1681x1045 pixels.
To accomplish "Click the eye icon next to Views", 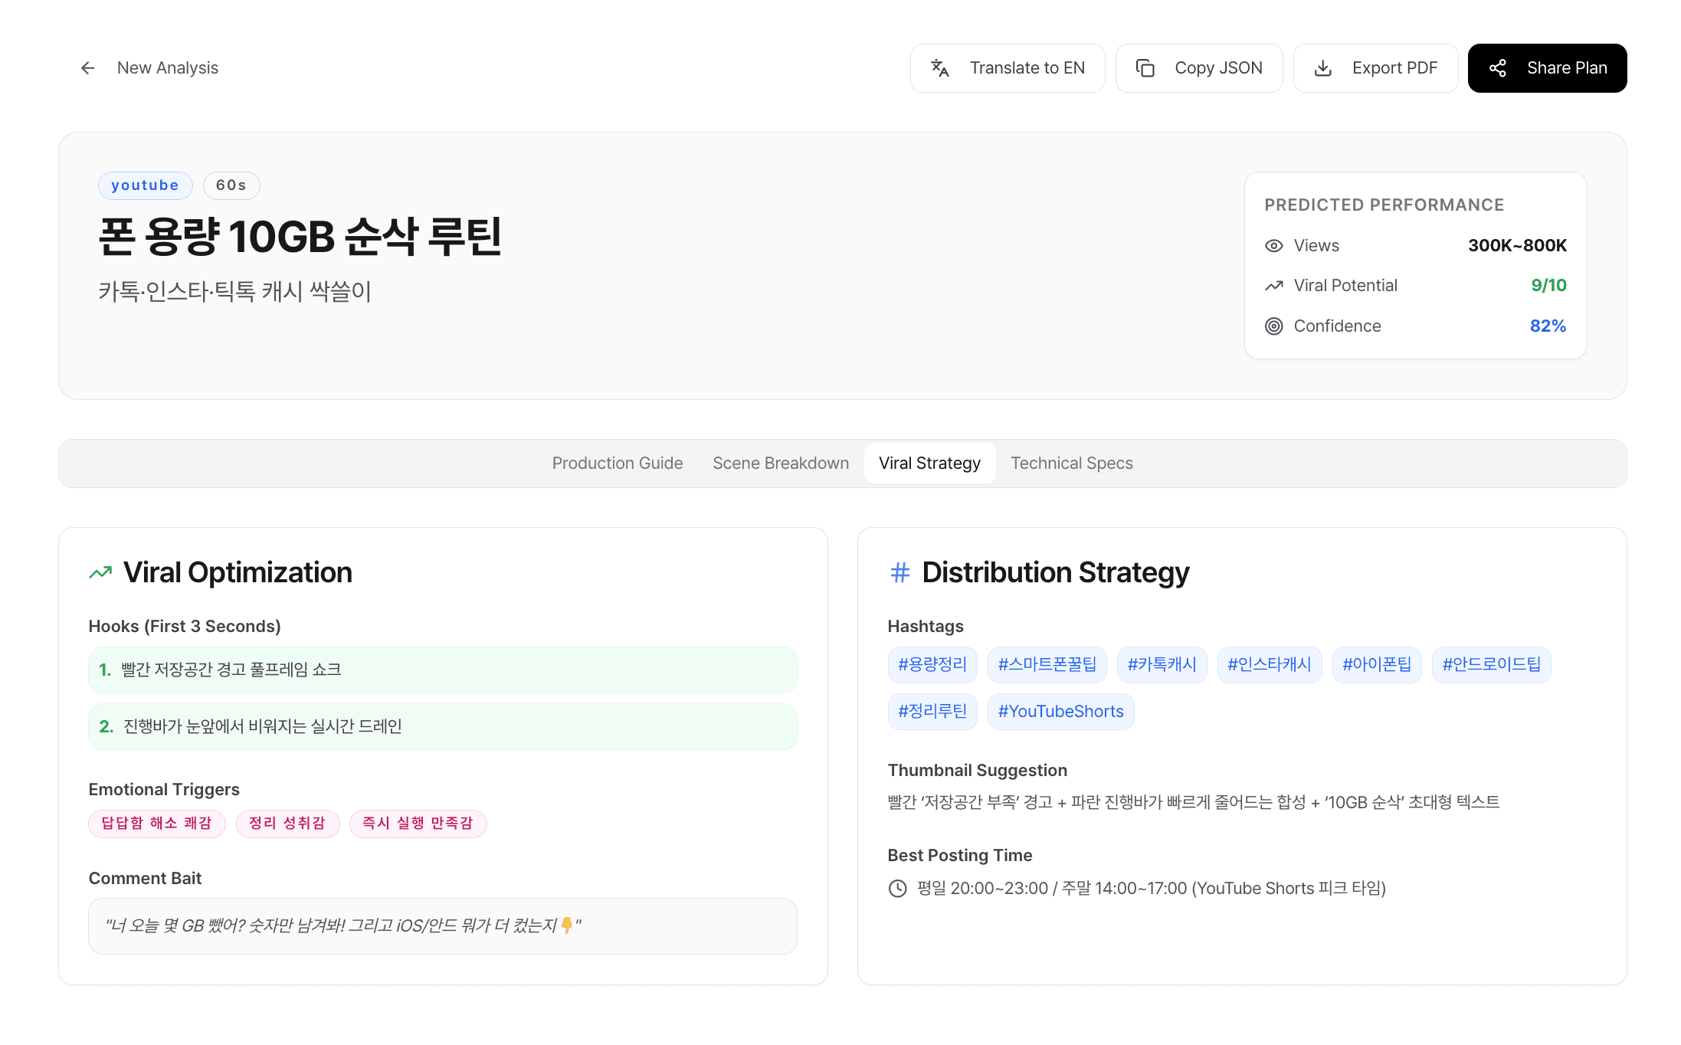I will [x=1273, y=245].
